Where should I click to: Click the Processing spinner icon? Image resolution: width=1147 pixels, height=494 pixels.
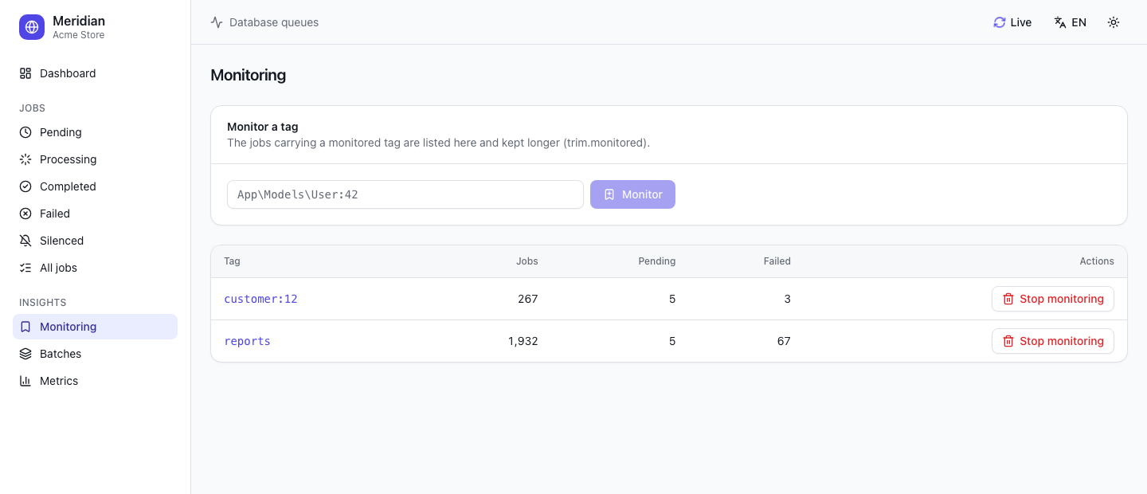(x=25, y=159)
